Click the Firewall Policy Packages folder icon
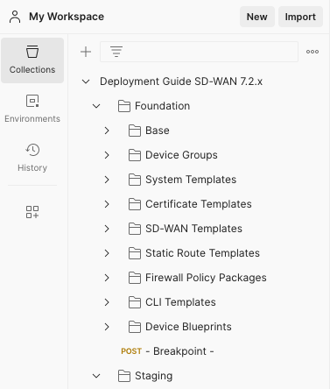 tap(135, 278)
